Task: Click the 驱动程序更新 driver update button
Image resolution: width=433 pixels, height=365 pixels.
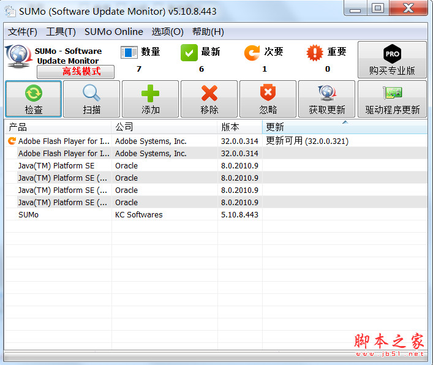Action: point(392,99)
